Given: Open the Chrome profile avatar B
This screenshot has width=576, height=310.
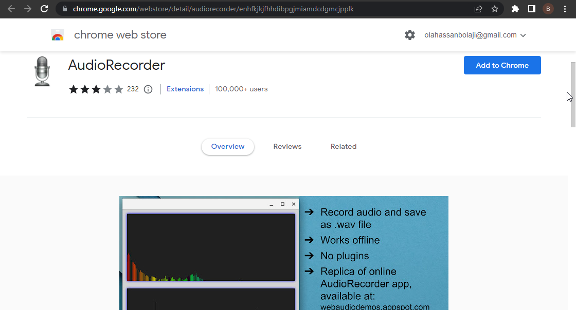Looking at the screenshot, I should click(548, 9).
